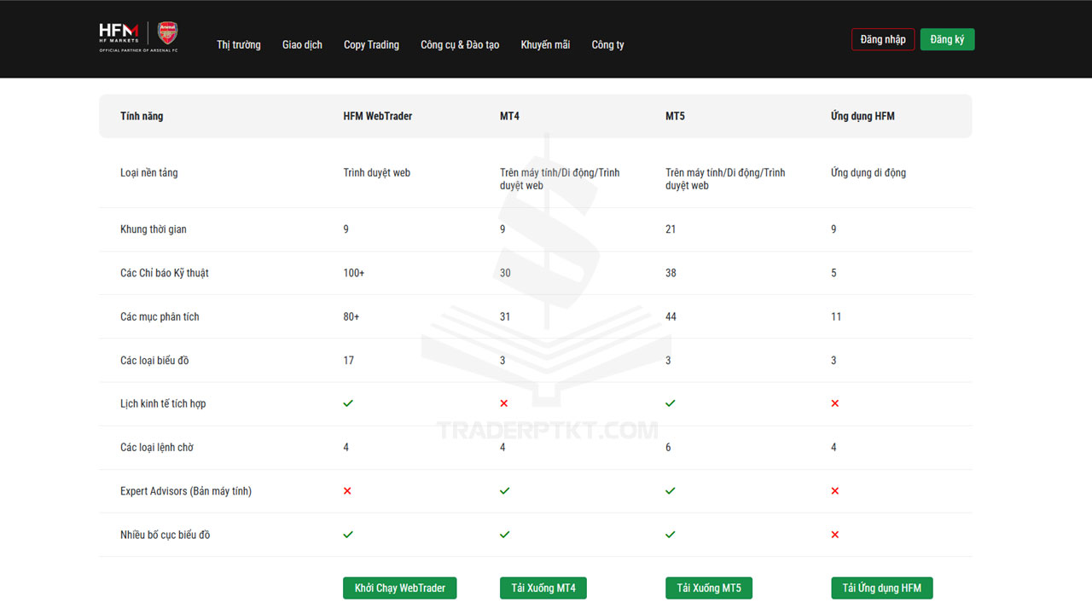
Task: Click the Ứng dụng di động cell
Action: (868, 173)
